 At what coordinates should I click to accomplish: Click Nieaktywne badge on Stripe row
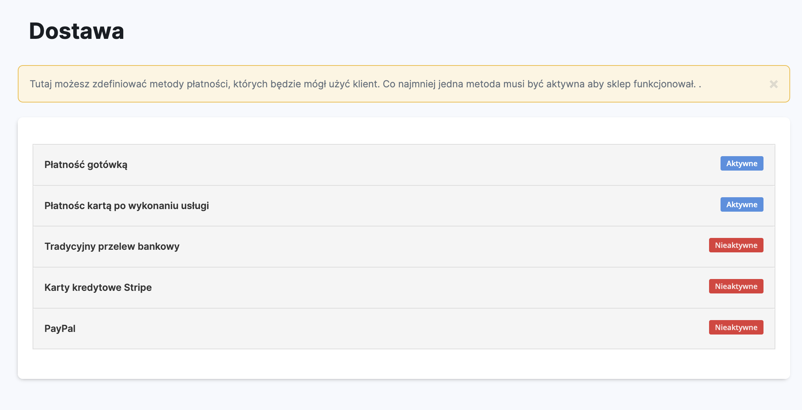tap(736, 286)
